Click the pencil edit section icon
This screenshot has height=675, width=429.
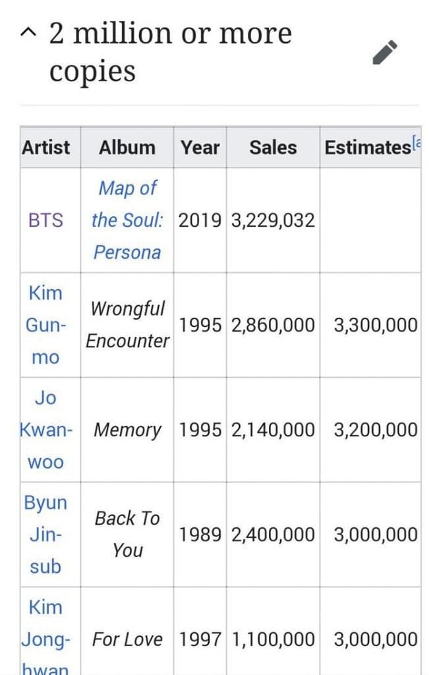click(385, 52)
